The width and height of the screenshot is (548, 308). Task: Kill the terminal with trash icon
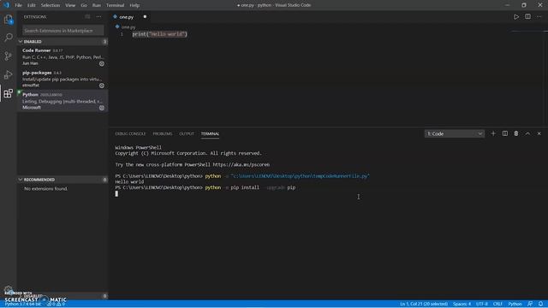[516, 133]
